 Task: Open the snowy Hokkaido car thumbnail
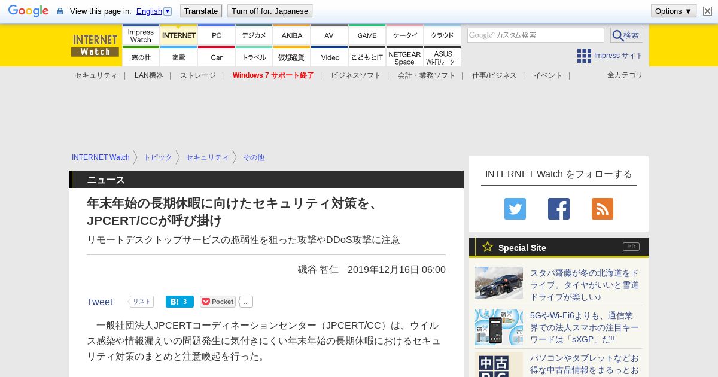coord(499,282)
